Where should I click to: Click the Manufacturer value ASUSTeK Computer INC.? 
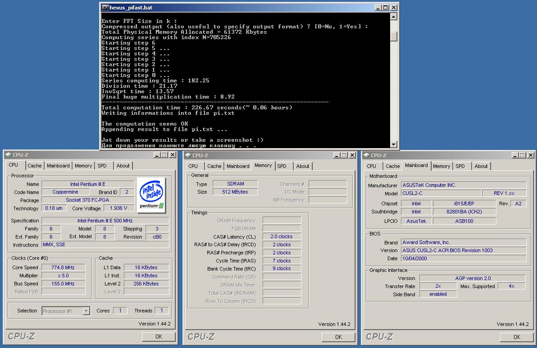click(464, 185)
